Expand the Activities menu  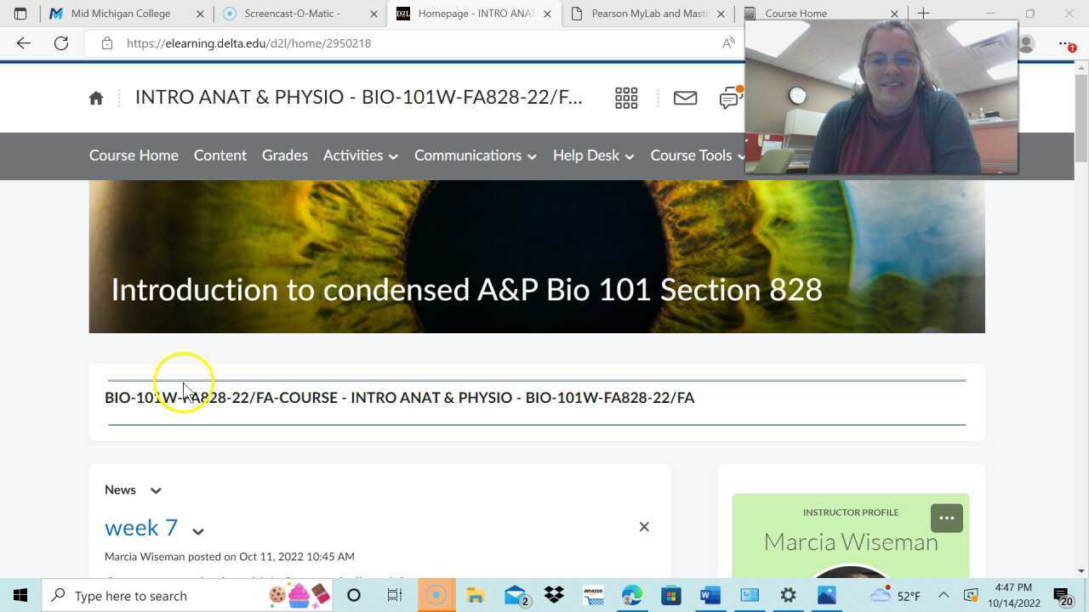coord(359,156)
